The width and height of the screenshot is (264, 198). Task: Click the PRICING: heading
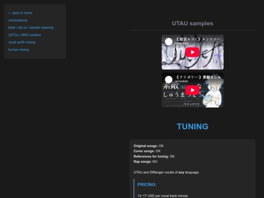click(147, 184)
